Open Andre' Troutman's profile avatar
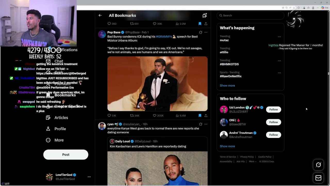The height and width of the screenshot is (186, 330). pos(224,135)
